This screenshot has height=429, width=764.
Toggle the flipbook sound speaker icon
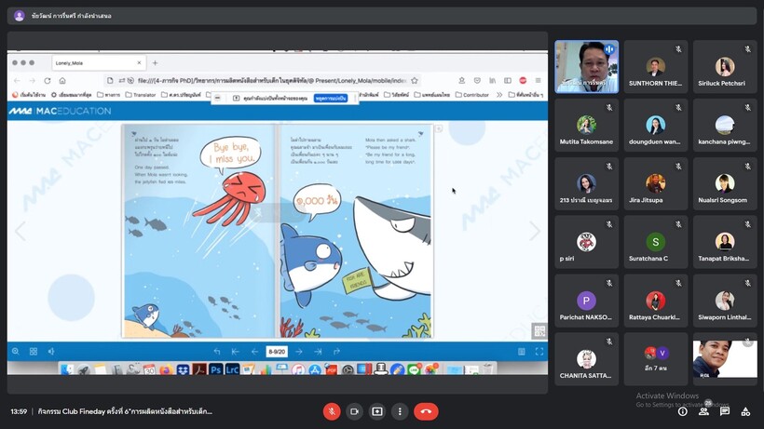tap(51, 352)
